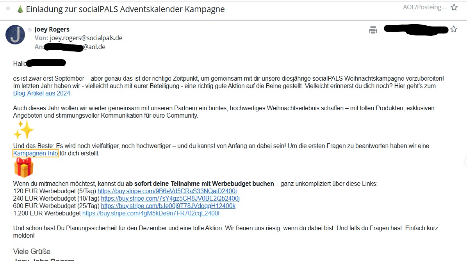Viewport: 467px width, 261px height.
Task: Click the gift box emoji
Action: coord(23,168)
